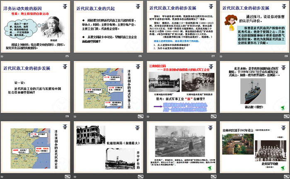This screenshot has height=179, width=290.
Task: Click animation star icon under slide 28
Action: (x=221, y=56)
